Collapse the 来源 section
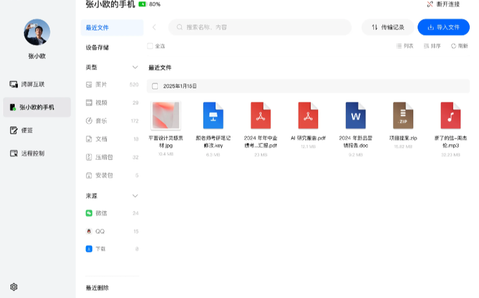This screenshot has width=479, height=298. pos(135,196)
